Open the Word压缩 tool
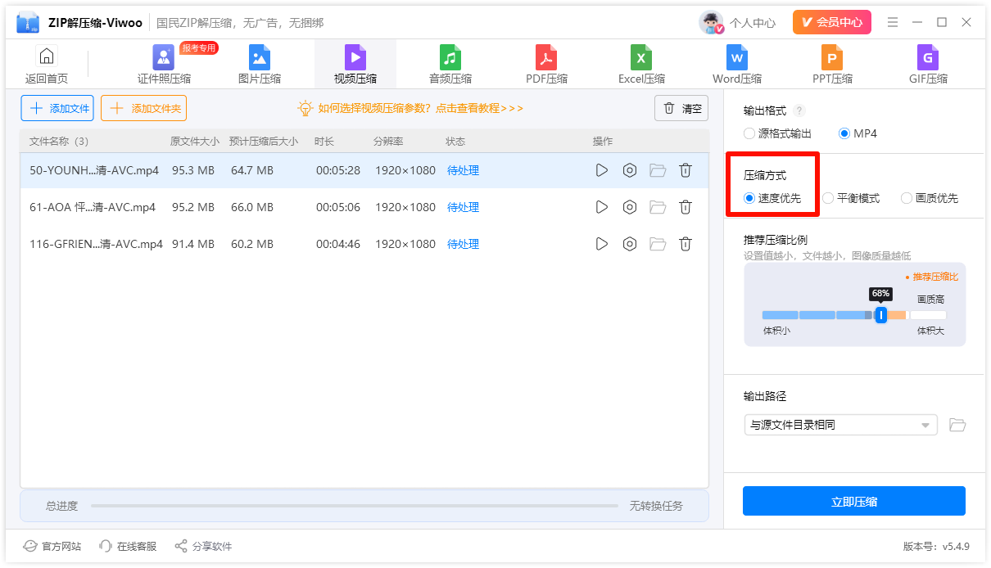This screenshot has height=568, width=991. [x=737, y=65]
